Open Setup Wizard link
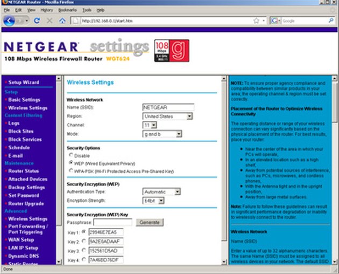 coord(24,83)
